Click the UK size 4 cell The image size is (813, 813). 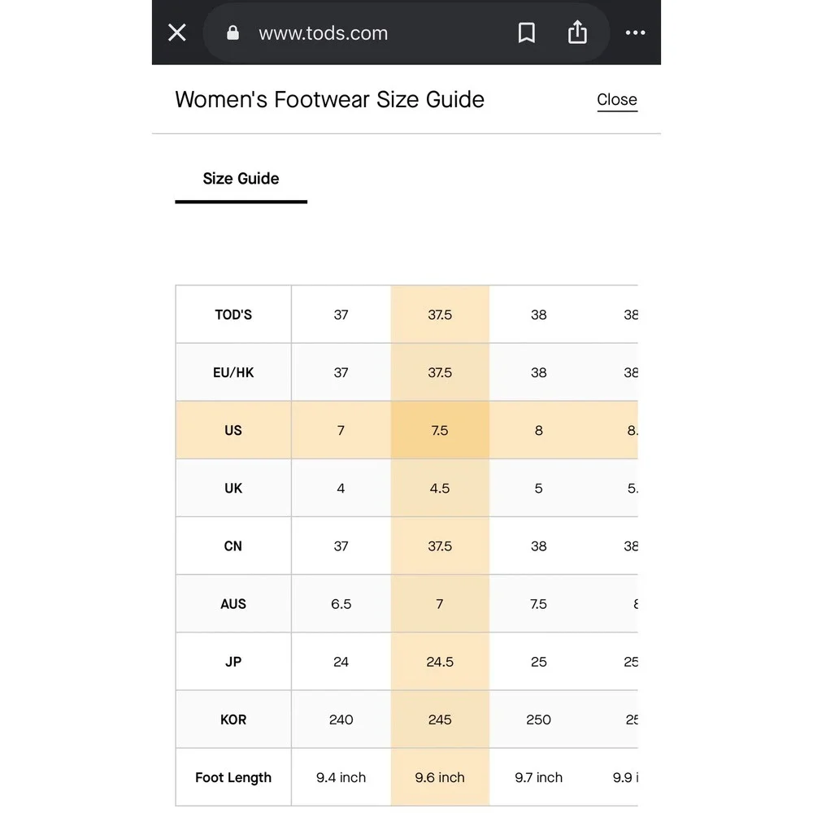pos(341,488)
